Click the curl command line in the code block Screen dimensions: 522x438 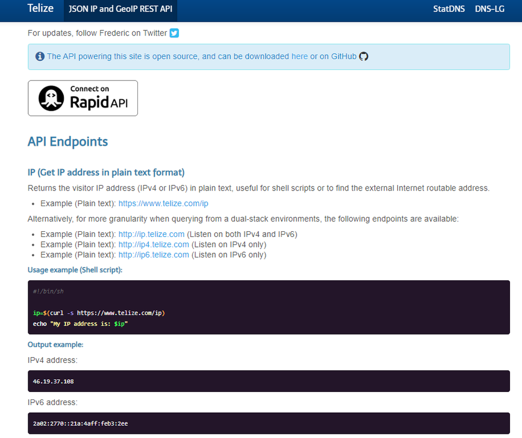point(99,313)
